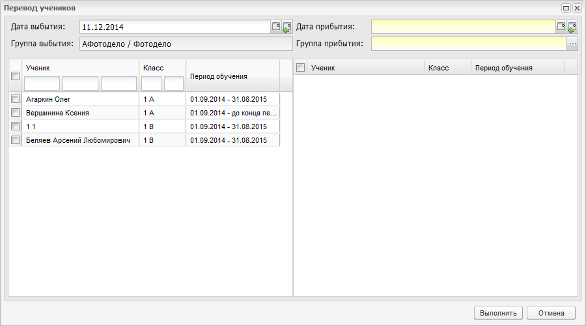
Task: Click class 1 А cell of Вершинина Ксения
Action: pos(163,113)
